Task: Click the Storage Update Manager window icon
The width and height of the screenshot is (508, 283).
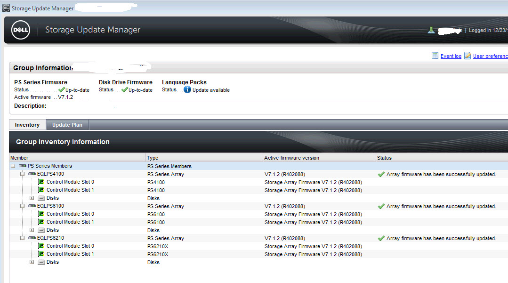Action: pos(6,8)
